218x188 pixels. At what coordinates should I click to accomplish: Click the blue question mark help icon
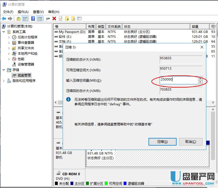[33, 19]
